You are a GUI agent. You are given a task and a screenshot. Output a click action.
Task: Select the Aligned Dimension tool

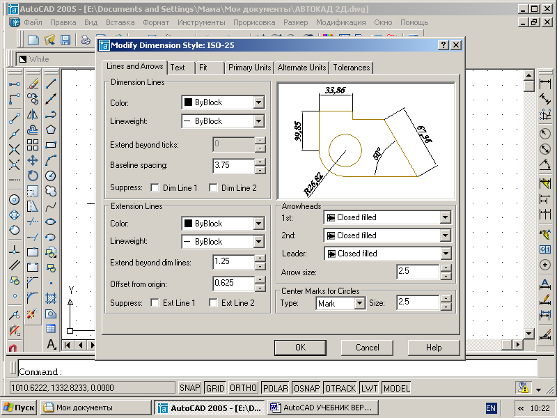pos(545,99)
